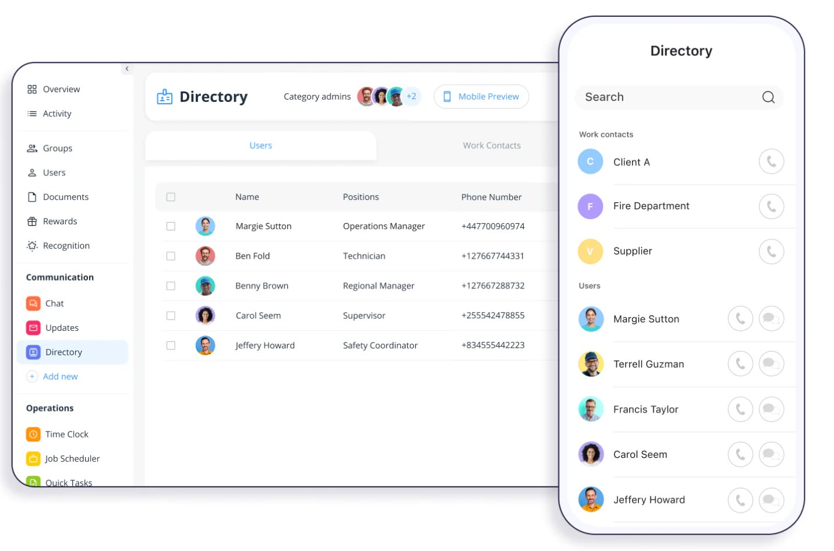The width and height of the screenshot is (834, 551).
Task: Open Groups in the sidebar
Action: pos(50,149)
